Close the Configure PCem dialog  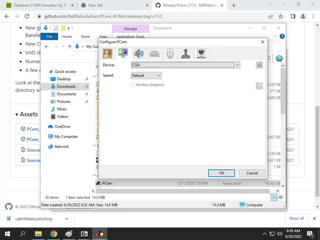pos(263,42)
